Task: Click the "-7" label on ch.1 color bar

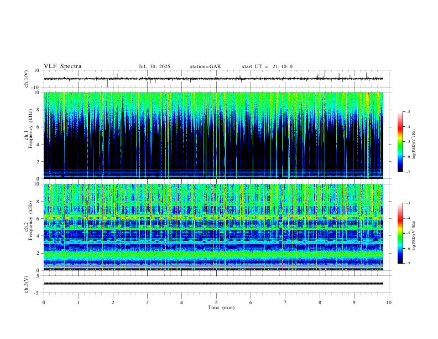Action: (x=408, y=172)
